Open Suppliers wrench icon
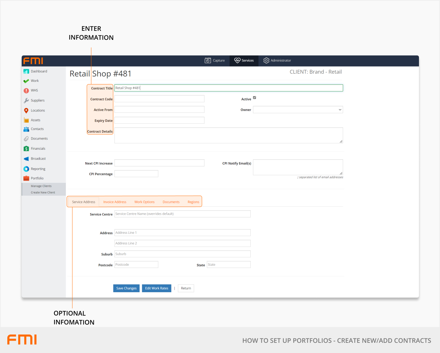The width and height of the screenshot is (440, 353). click(26, 100)
